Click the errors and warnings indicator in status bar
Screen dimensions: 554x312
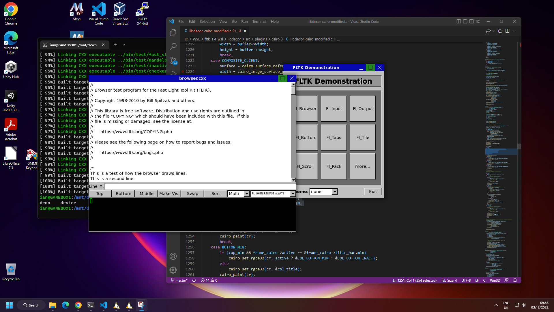208,280
